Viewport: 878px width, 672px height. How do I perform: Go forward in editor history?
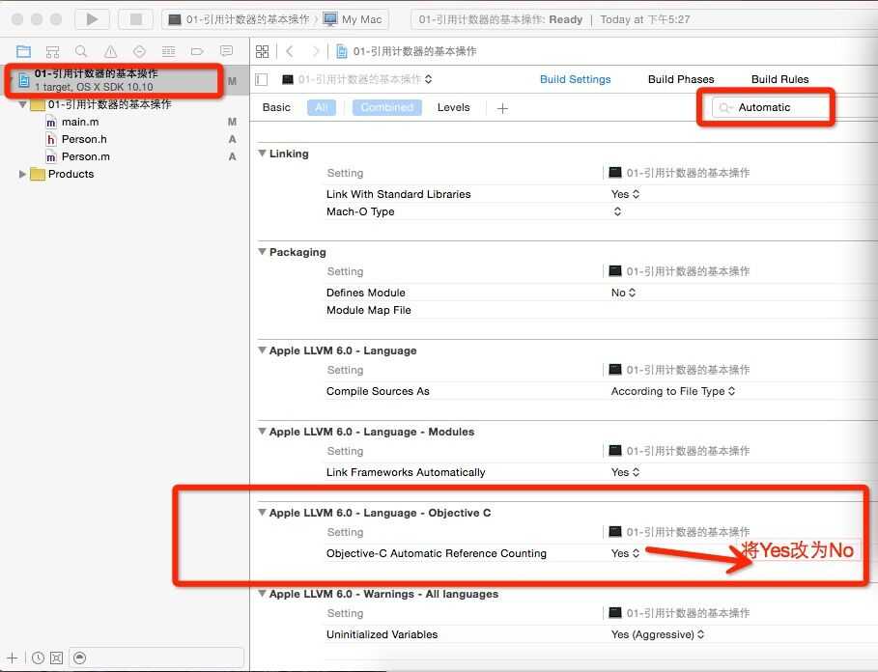pos(315,51)
